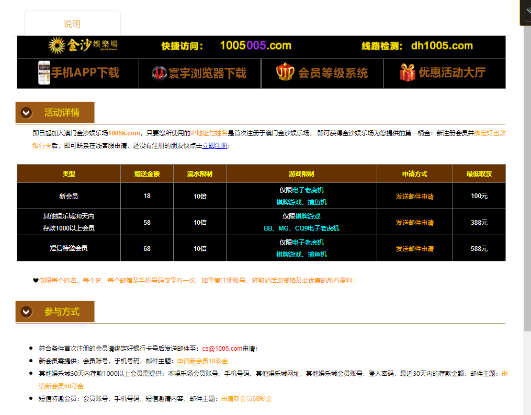Visit the dh1005.com line check link
The width and height of the screenshot is (531, 415).
coord(442,45)
